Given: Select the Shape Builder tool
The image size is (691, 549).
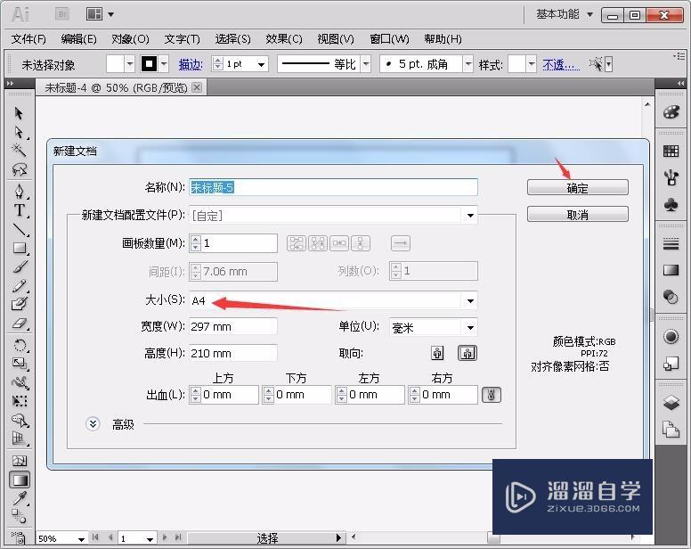Looking at the screenshot, I should pos(19,421).
